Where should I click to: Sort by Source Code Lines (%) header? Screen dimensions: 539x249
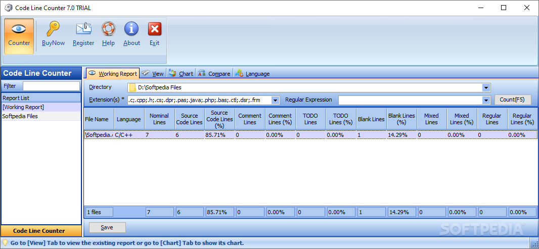click(220, 119)
